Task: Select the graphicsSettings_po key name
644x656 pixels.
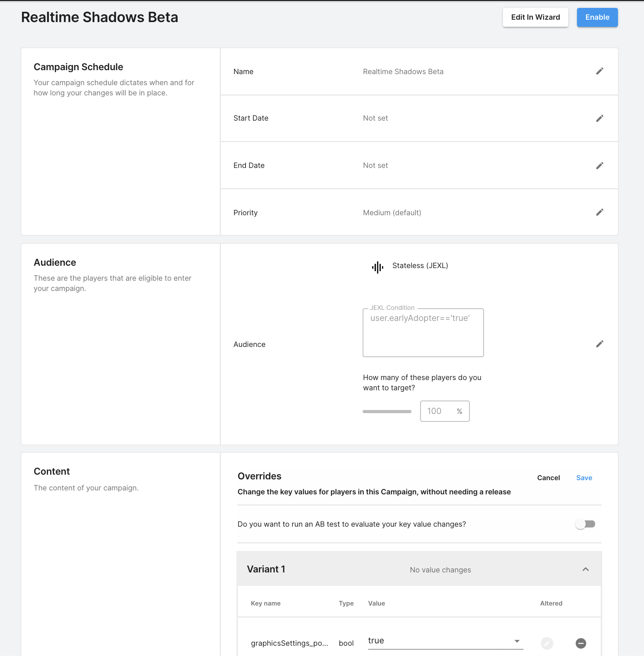Action: pos(290,643)
